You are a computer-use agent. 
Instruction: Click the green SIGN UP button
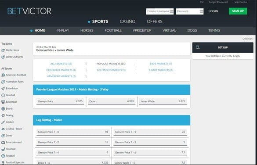(x=238, y=11)
